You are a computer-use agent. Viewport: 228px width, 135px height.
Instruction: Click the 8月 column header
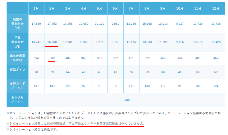tap(147, 8)
